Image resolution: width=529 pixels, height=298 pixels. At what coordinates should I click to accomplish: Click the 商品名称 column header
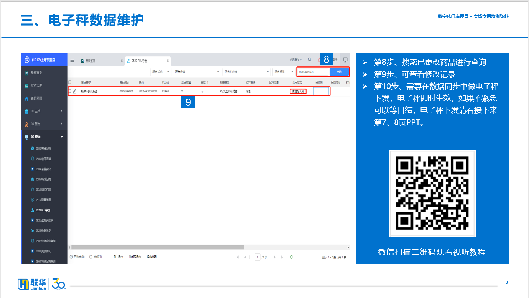pyautogui.click(x=86, y=82)
